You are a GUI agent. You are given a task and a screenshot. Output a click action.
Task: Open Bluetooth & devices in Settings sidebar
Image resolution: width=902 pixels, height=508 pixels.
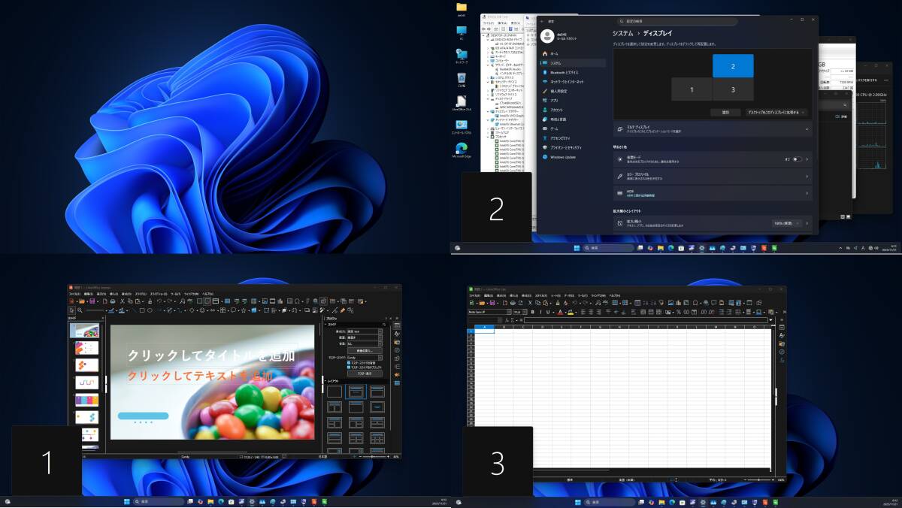coord(565,72)
